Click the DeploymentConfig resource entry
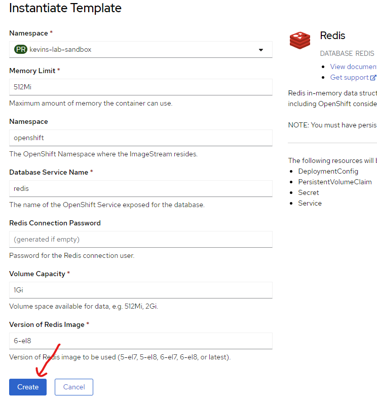This screenshot has height=399, width=377. click(328, 171)
